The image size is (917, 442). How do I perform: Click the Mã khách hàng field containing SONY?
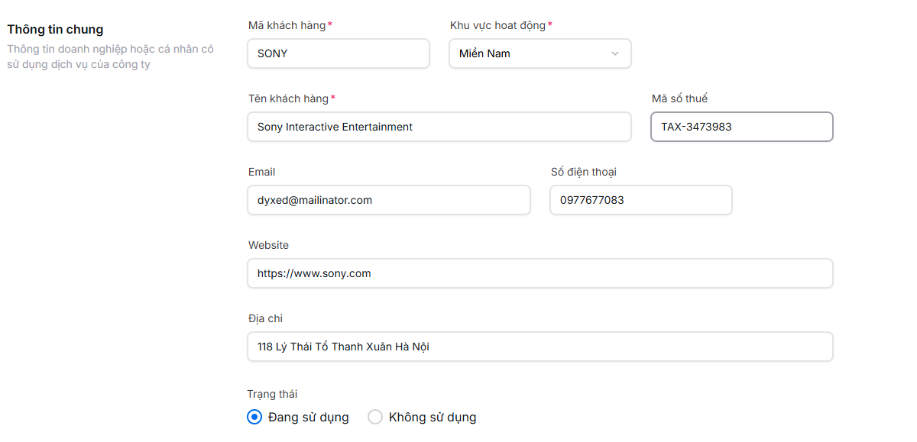(339, 53)
